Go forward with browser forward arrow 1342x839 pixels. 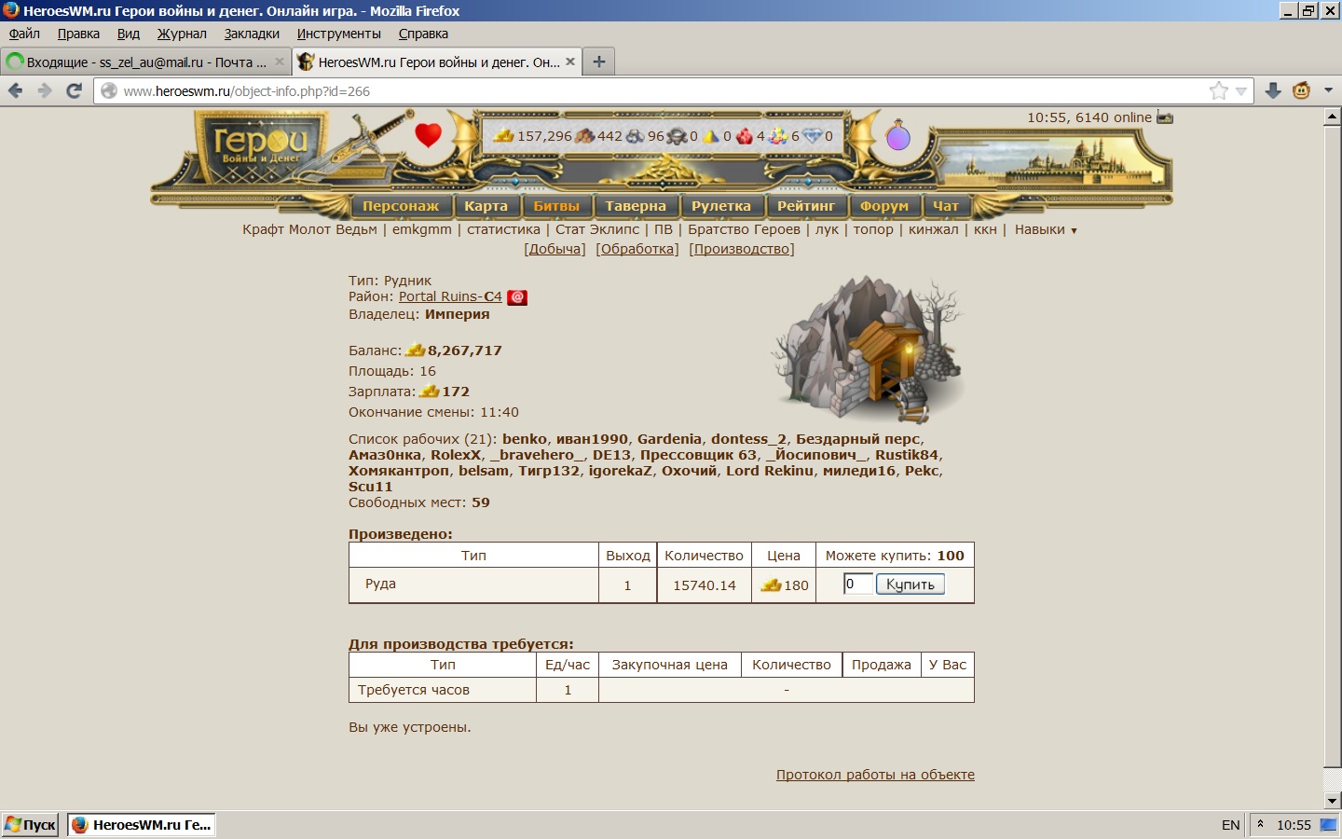point(45,90)
